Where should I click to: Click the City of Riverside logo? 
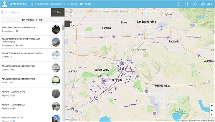point(5,4)
